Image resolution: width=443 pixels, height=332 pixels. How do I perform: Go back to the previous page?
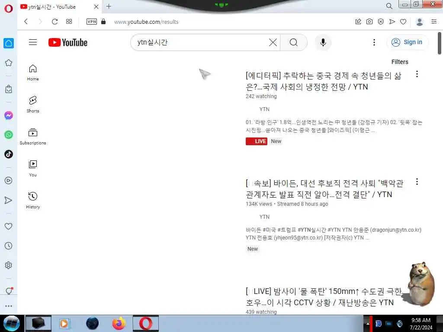[x=26, y=22]
